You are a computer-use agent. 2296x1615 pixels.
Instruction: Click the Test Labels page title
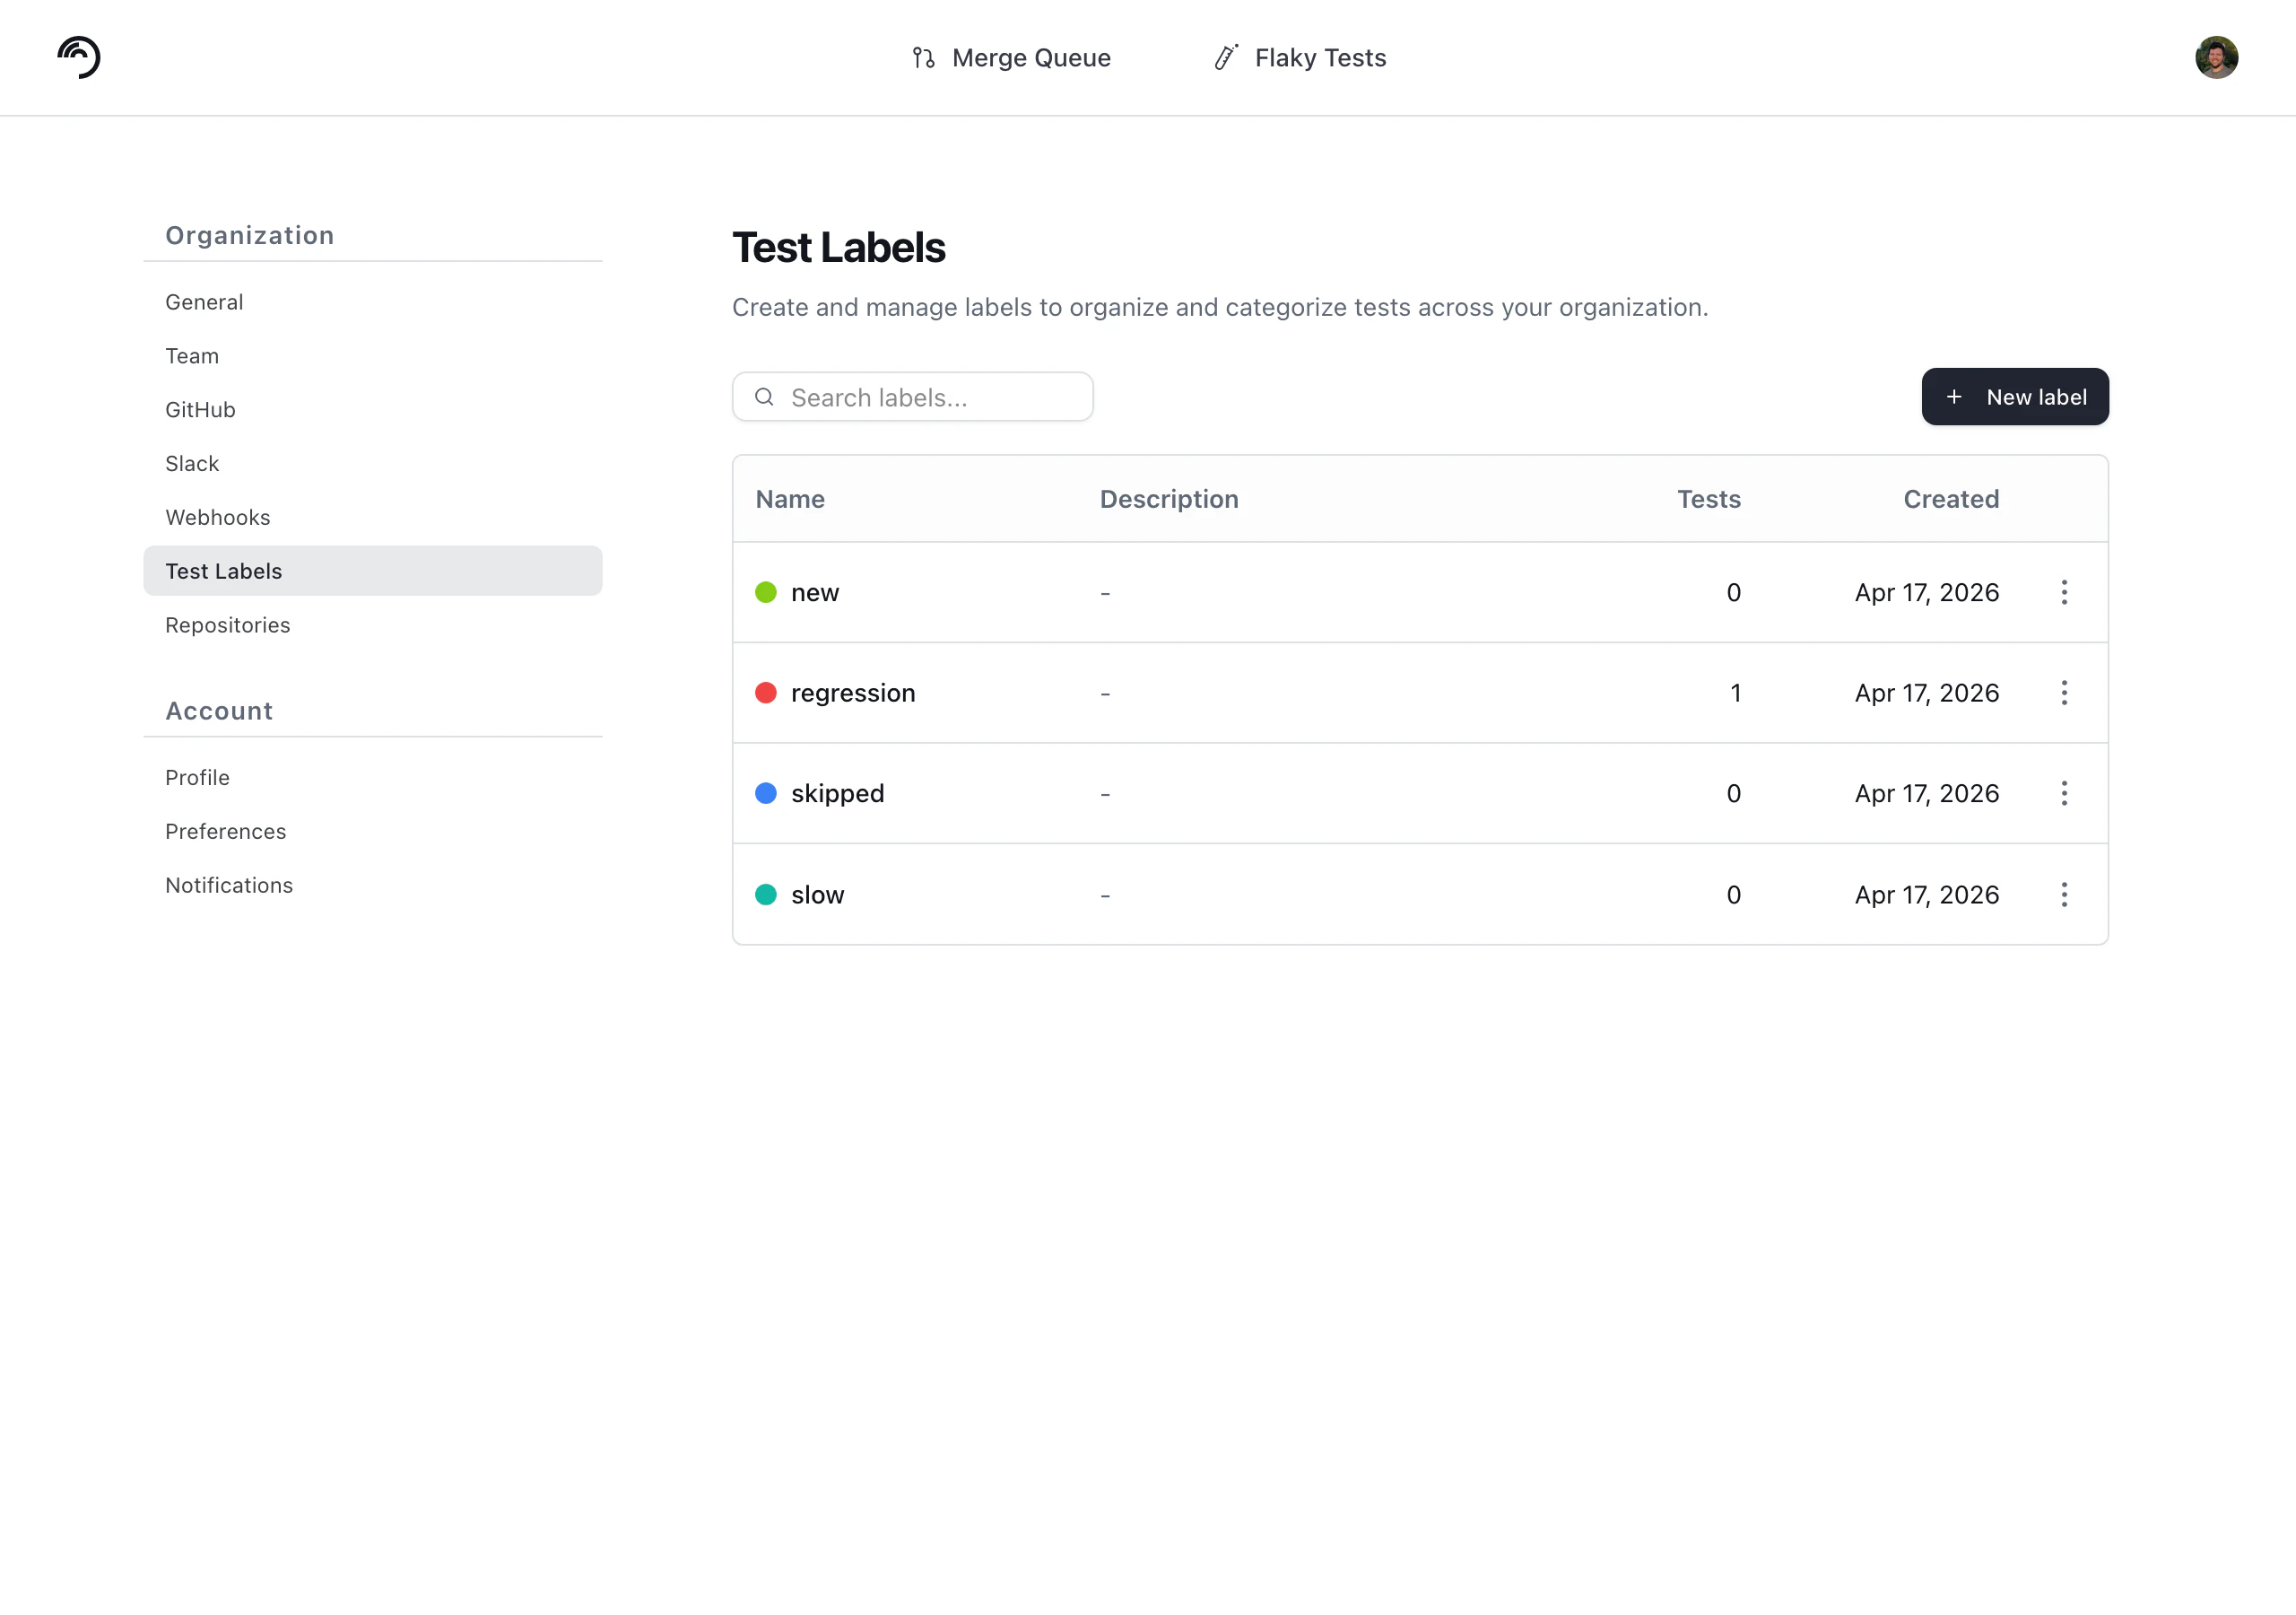coord(838,247)
